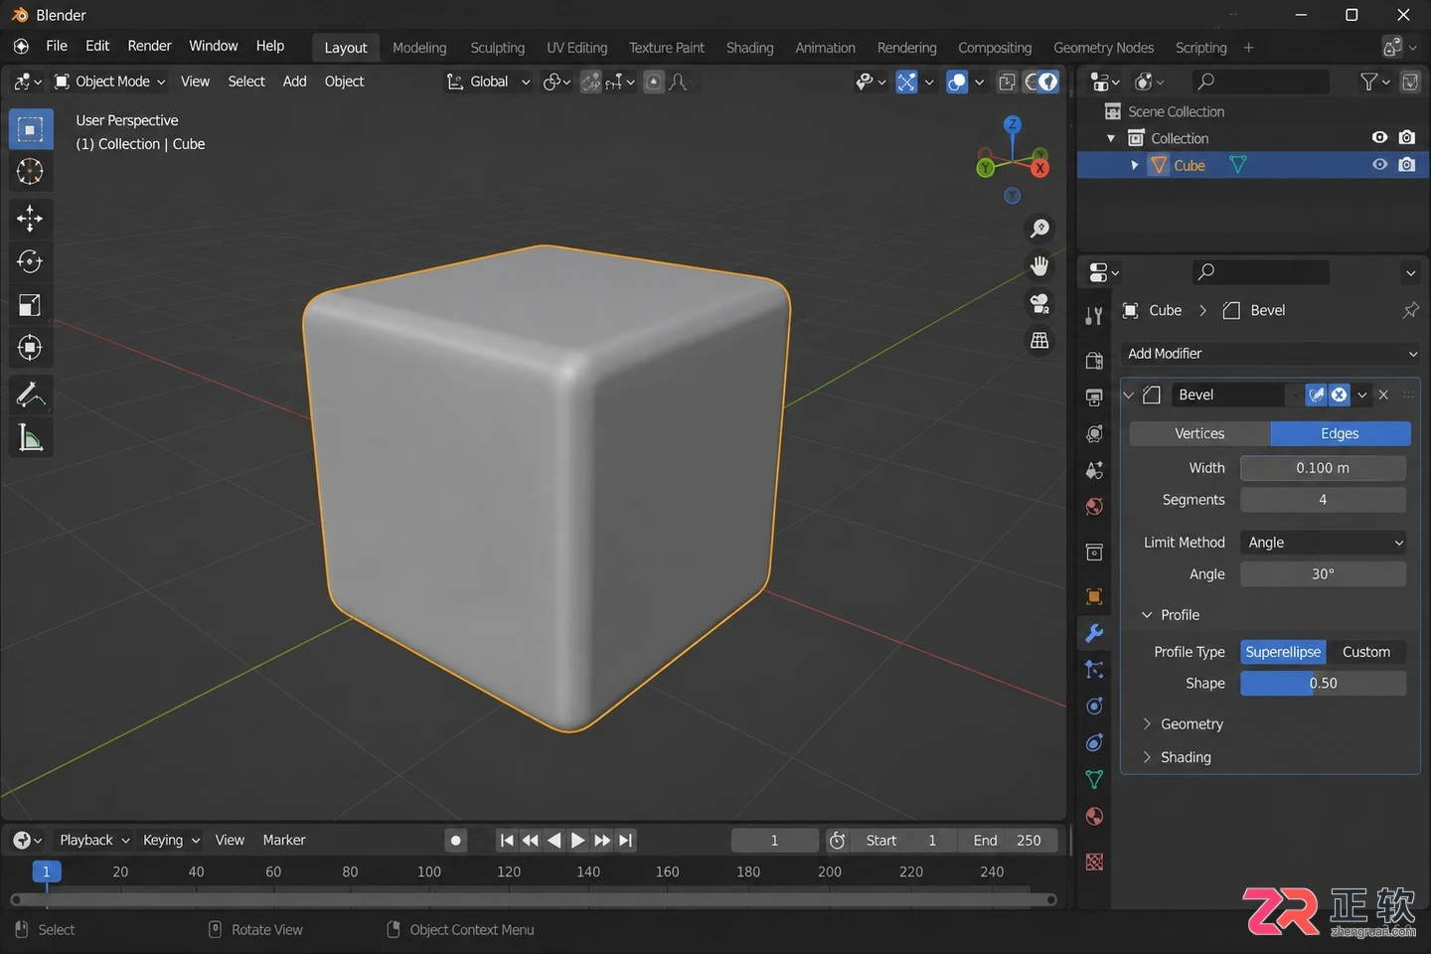Open the Object Data green triangle tab
This screenshot has height=954, width=1431.
point(1094,780)
